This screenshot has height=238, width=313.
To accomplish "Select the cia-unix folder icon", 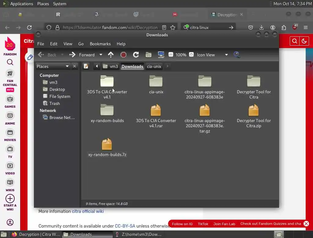I will [x=156, y=82].
